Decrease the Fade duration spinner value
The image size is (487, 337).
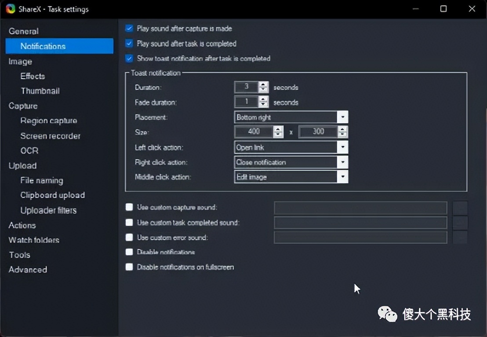(x=263, y=105)
